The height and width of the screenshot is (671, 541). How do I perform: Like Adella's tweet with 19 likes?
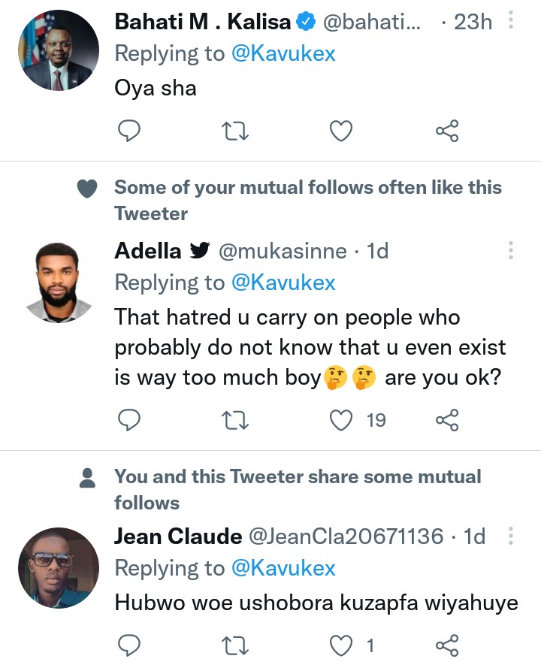point(342,419)
